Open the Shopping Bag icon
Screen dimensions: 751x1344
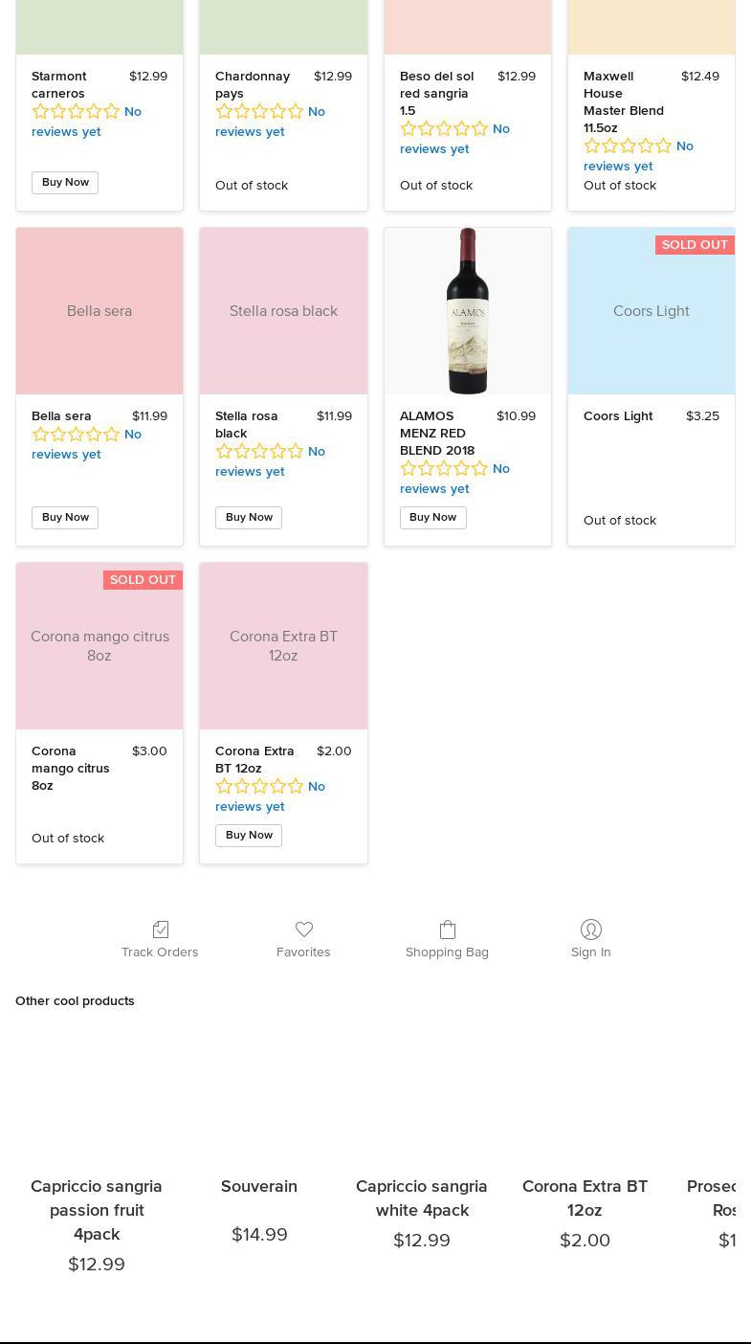pos(447,930)
